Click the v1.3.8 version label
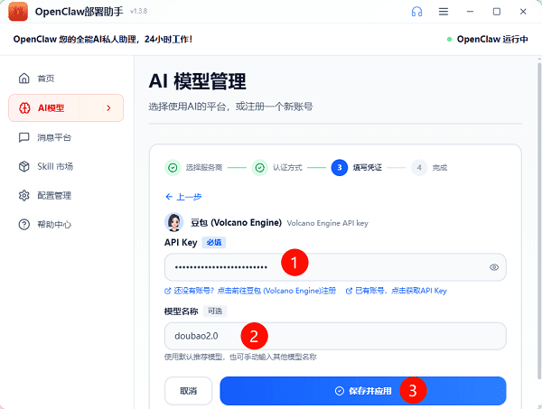The image size is (542, 409). pos(138,12)
